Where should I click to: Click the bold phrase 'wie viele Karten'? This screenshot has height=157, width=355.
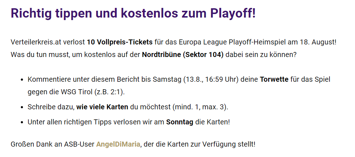coord(102,107)
